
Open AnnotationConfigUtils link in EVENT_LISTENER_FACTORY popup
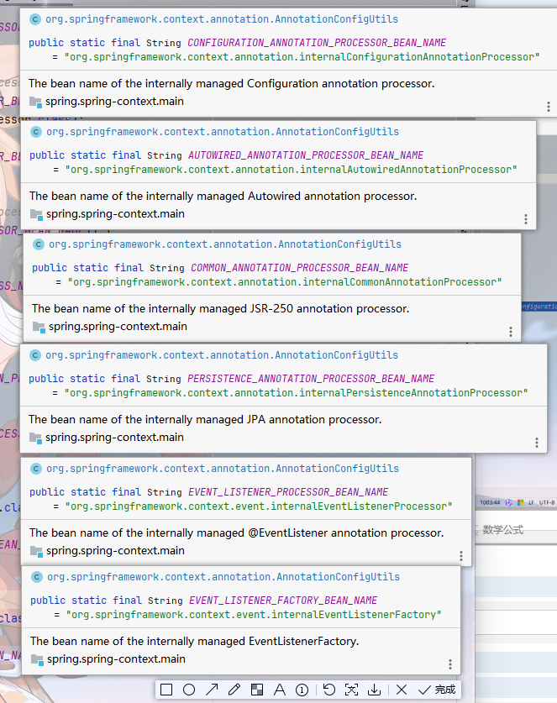(x=223, y=577)
